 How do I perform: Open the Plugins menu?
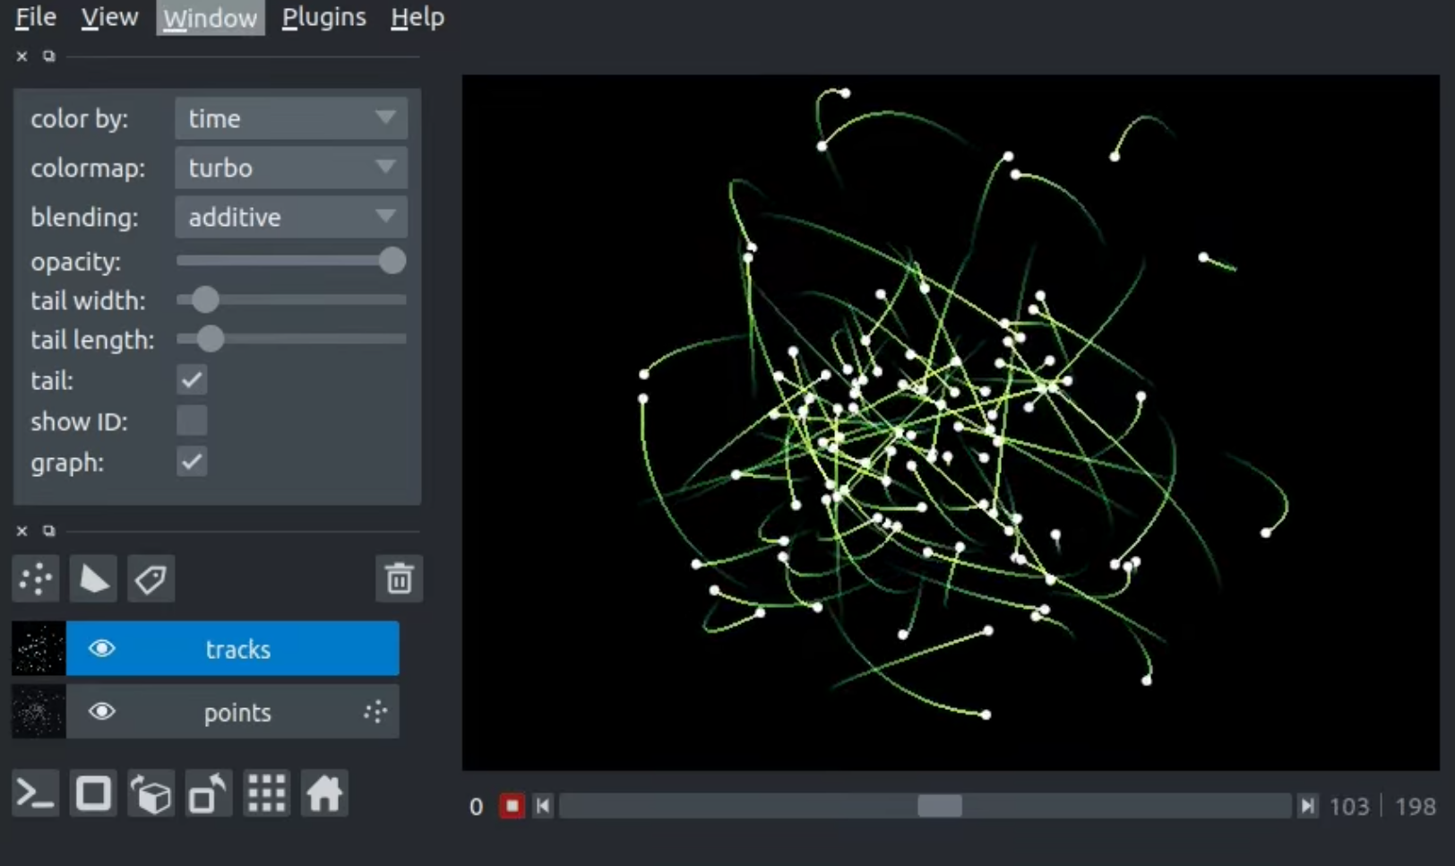point(323,17)
